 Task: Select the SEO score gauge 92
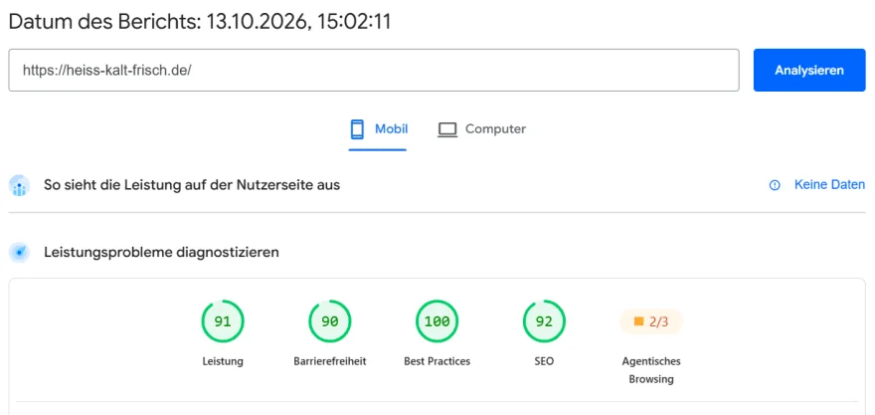coord(544,321)
